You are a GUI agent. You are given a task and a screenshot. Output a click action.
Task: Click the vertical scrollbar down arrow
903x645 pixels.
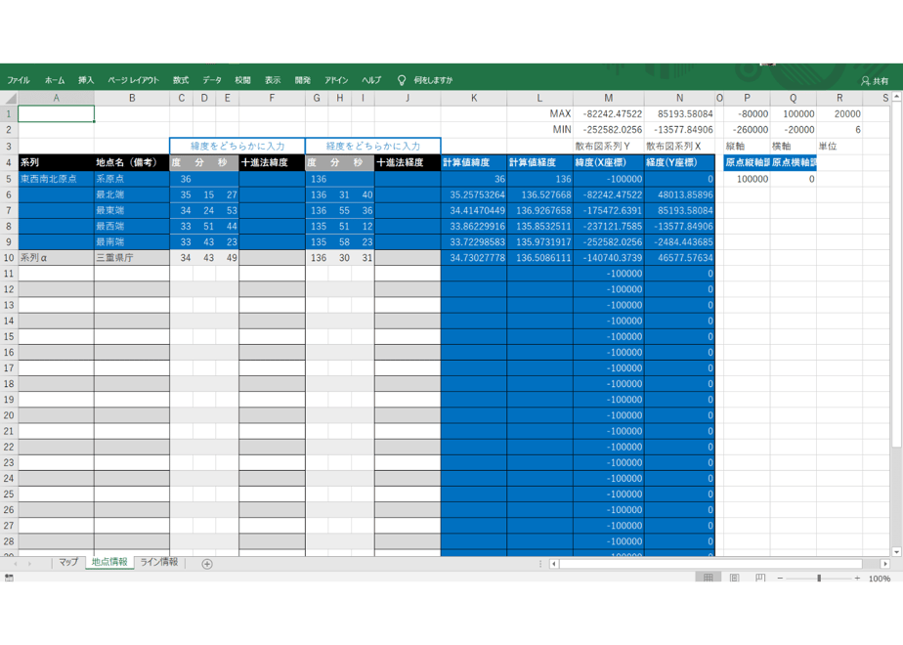[897, 552]
